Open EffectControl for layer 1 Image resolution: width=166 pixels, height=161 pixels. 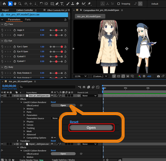tap(63, 105)
